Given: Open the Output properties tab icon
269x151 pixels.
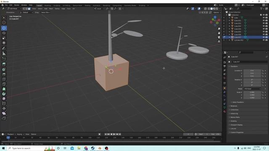Looking at the screenshot, I should click(224, 66).
